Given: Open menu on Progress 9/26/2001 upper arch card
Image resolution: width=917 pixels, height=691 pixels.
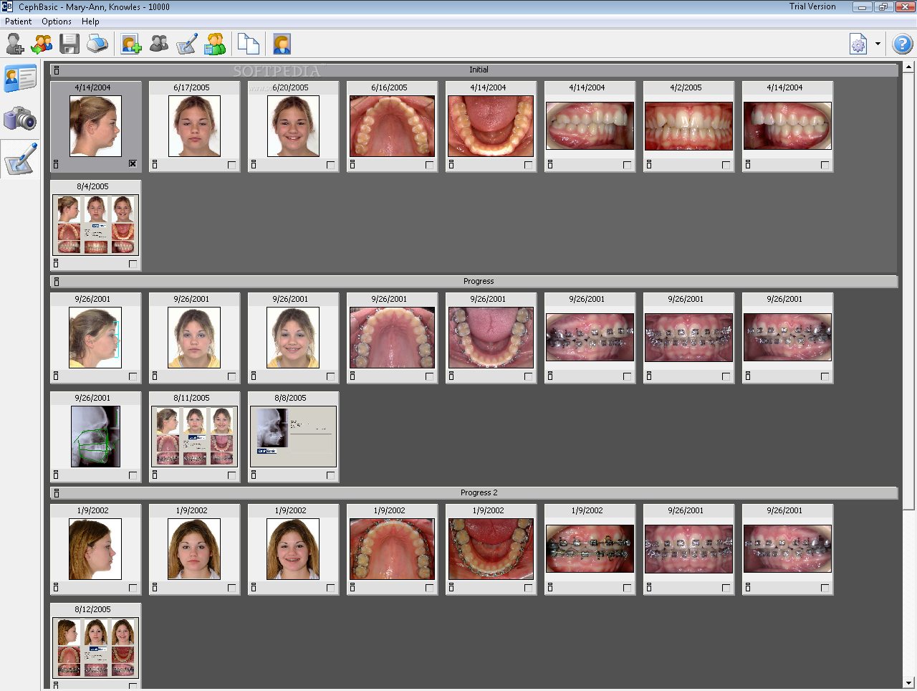Looking at the screenshot, I should [x=352, y=376].
